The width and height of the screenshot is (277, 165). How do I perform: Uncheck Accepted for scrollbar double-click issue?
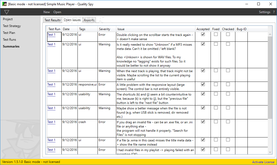203,34
